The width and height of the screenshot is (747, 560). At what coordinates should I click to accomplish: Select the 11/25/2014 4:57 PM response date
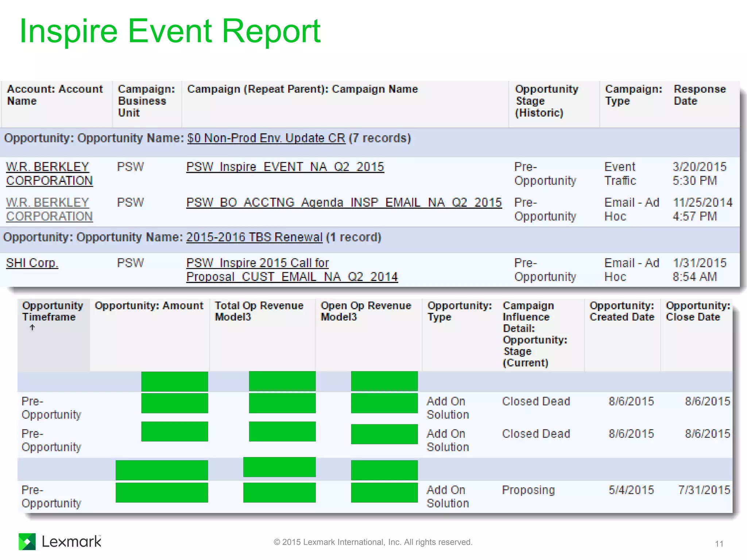703,209
